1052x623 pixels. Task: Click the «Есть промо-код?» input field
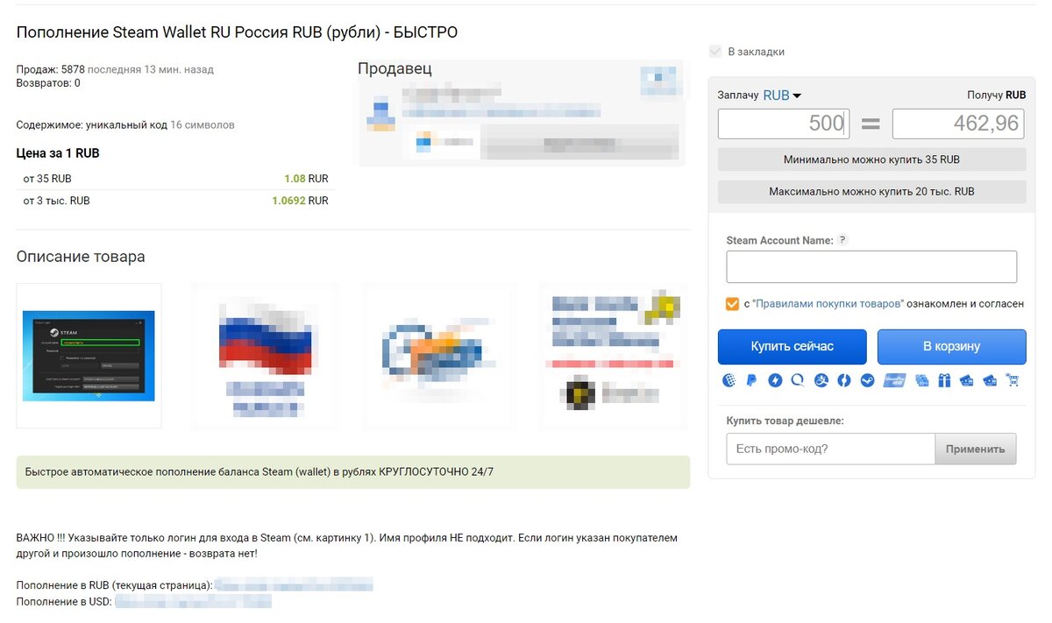pyautogui.click(x=830, y=449)
